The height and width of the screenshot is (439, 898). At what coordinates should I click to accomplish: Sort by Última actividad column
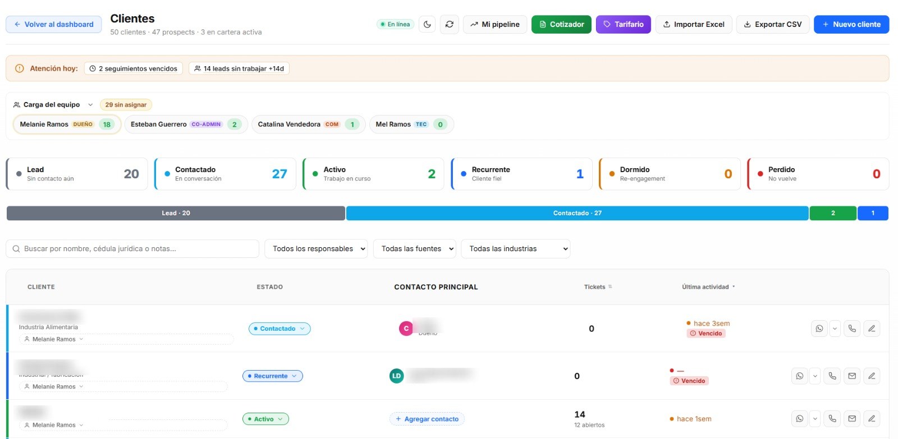(x=708, y=286)
